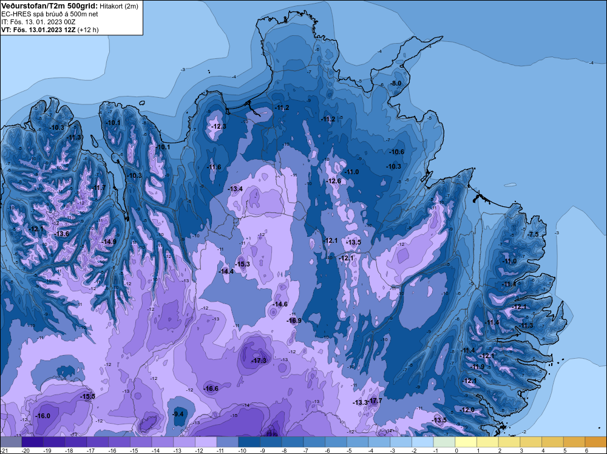The width and height of the screenshot is (607, 454).
Task: Click the -9.4 temperature value
Action: pyautogui.click(x=178, y=414)
